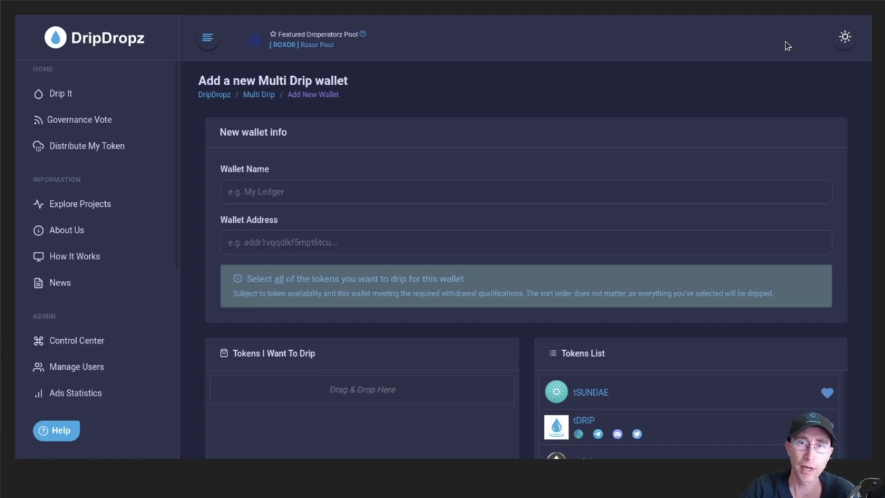Click the Manage Users people icon

tap(38, 367)
